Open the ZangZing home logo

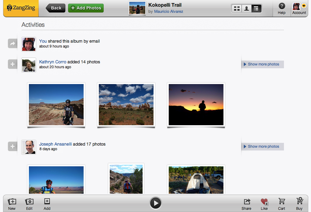point(21,8)
